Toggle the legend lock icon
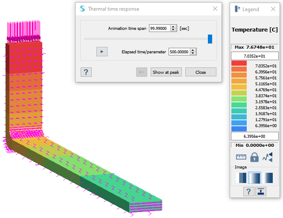 point(254,157)
